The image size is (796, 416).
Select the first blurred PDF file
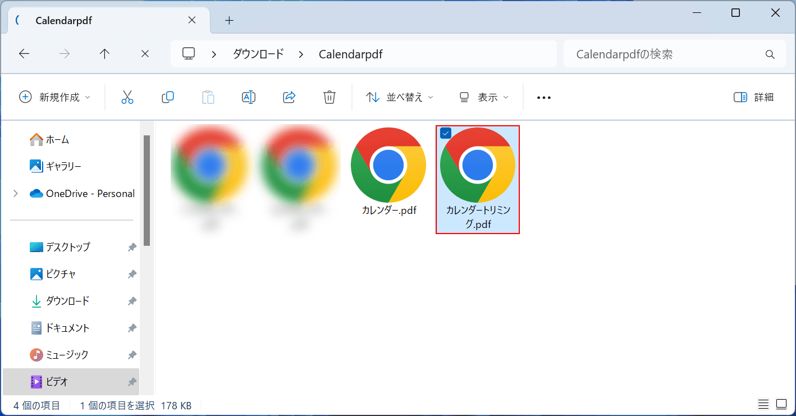pyautogui.click(x=209, y=179)
